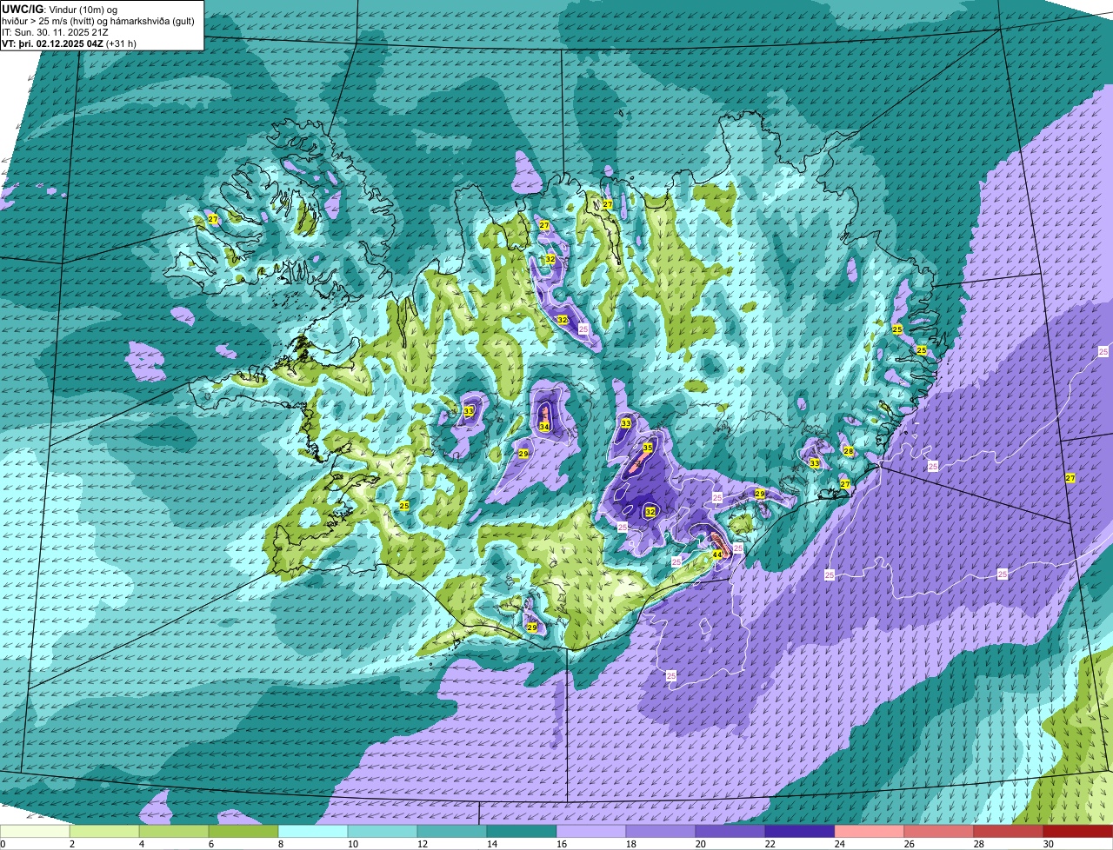Select the valid time "VT: þri. 02.12.2025 04Z"
The image size is (1113, 850).
[52, 43]
